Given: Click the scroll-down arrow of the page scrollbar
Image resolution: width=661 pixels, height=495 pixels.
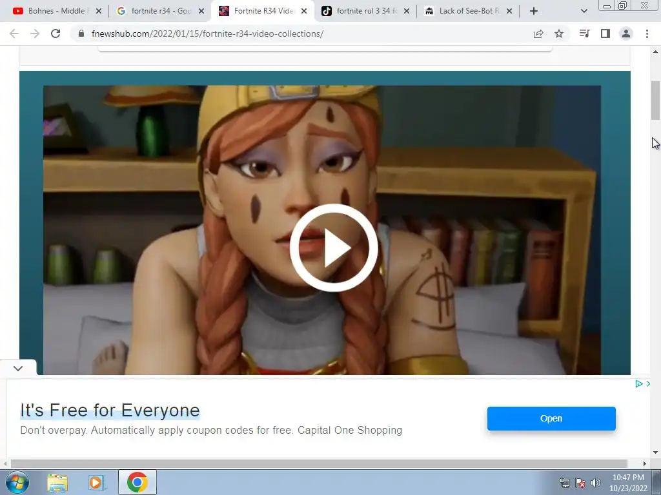Looking at the screenshot, I should (655, 452).
